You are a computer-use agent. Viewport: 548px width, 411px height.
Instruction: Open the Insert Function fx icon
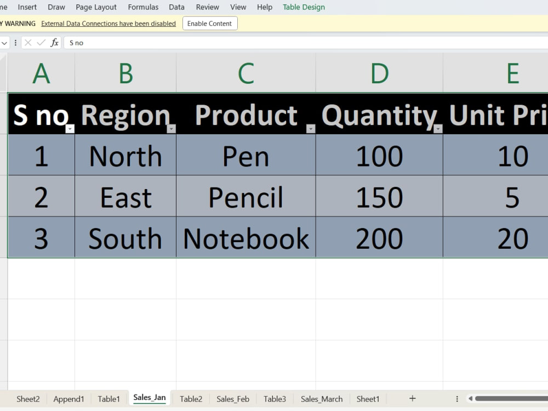54,43
